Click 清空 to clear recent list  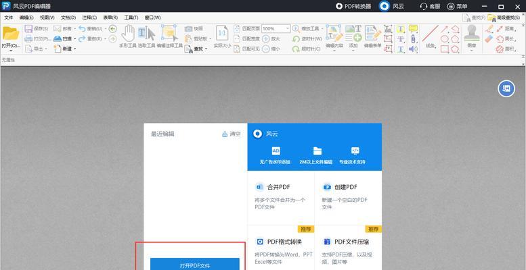(232, 134)
